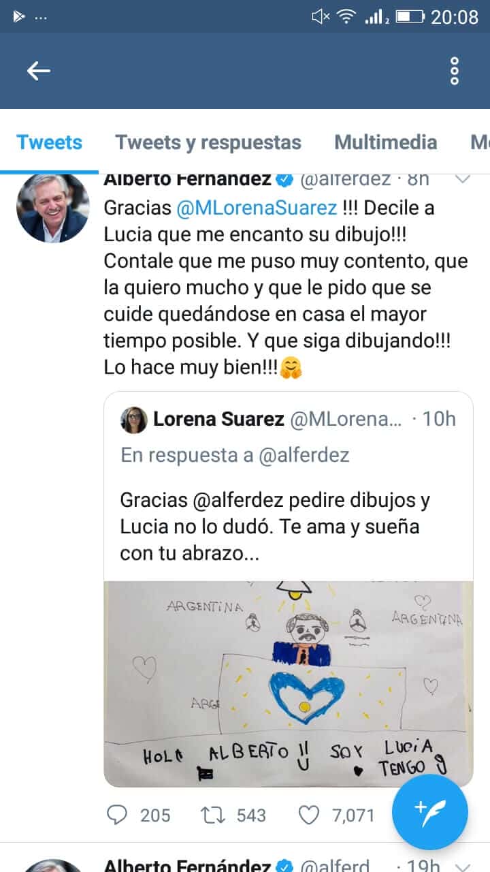This screenshot has height=872, width=490.
Task: Tap the Wi-Fi icon in the status bar
Action: tap(347, 16)
